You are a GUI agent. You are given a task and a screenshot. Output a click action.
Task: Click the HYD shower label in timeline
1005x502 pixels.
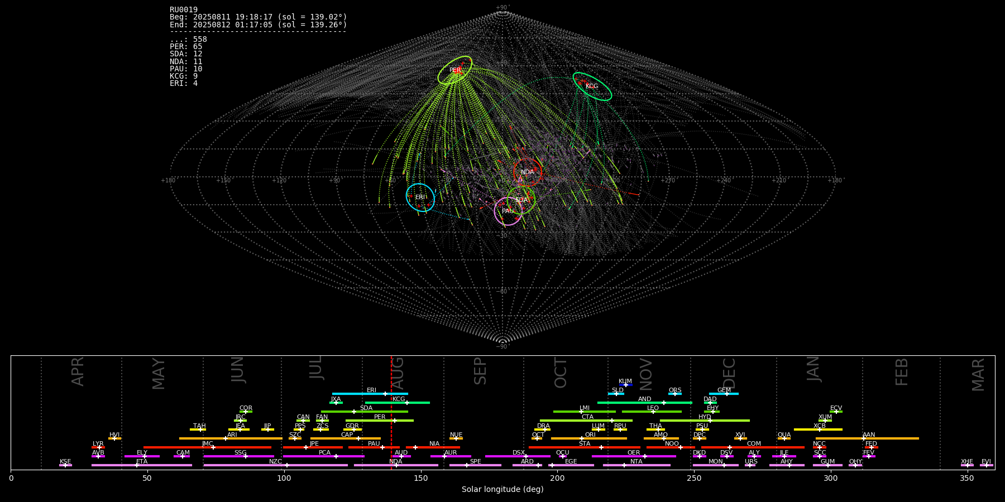tap(705, 417)
